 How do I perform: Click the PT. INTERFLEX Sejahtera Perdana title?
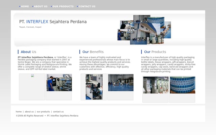coord(53,22)
